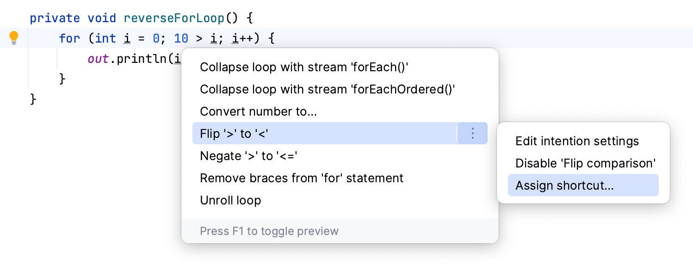The image size is (693, 272).
Task: Click the number literal '10' in the condition
Action: (x=181, y=38)
